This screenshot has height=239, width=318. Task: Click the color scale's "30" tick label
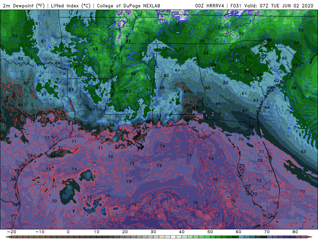coord(153,232)
